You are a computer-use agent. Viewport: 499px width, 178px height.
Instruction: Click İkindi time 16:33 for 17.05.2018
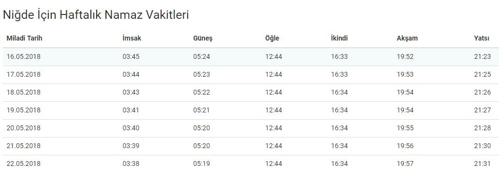pos(339,75)
